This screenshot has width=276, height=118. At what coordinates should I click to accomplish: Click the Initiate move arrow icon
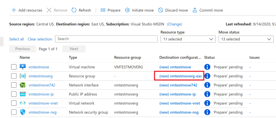pyautogui.click(x=127, y=10)
